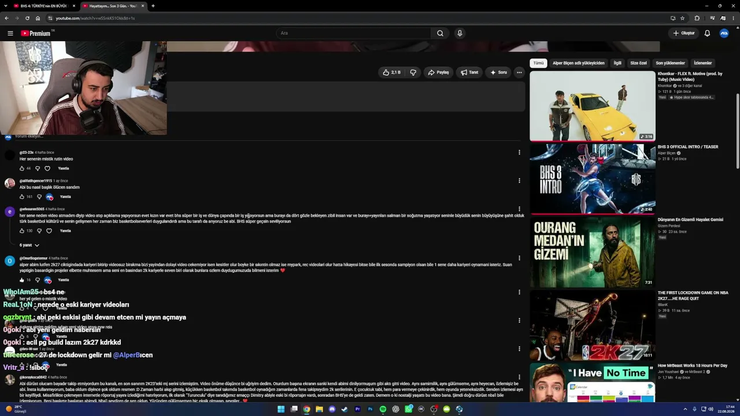Share the video via Paylaş
This screenshot has height=416, width=740.
(x=438, y=72)
